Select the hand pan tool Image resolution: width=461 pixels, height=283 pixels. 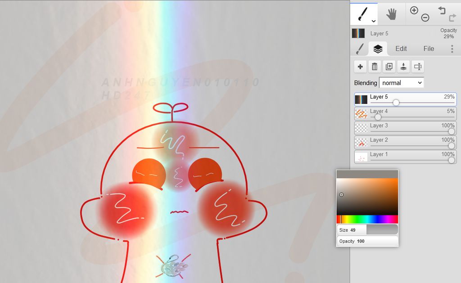[x=391, y=14]
